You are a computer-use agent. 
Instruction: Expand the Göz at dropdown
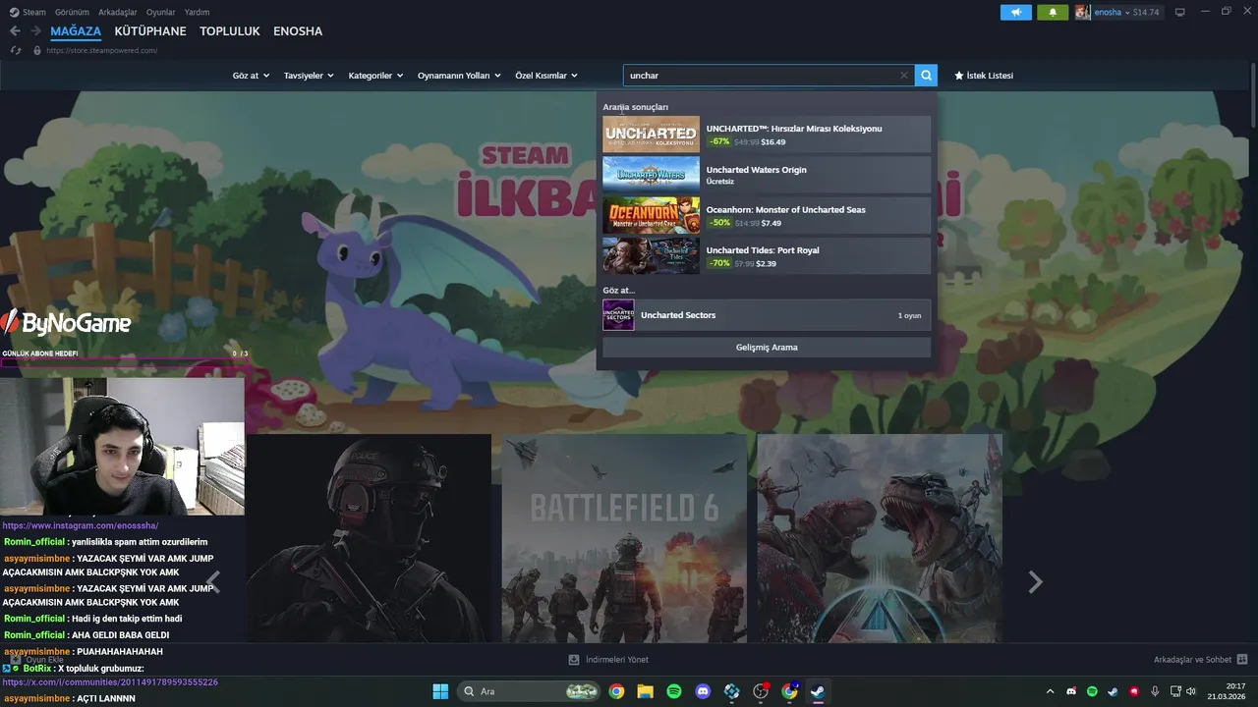click(251, 76)
